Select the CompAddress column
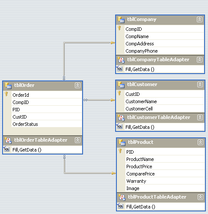This screenshot has width=208, height=214. click(x=164, y=44)
